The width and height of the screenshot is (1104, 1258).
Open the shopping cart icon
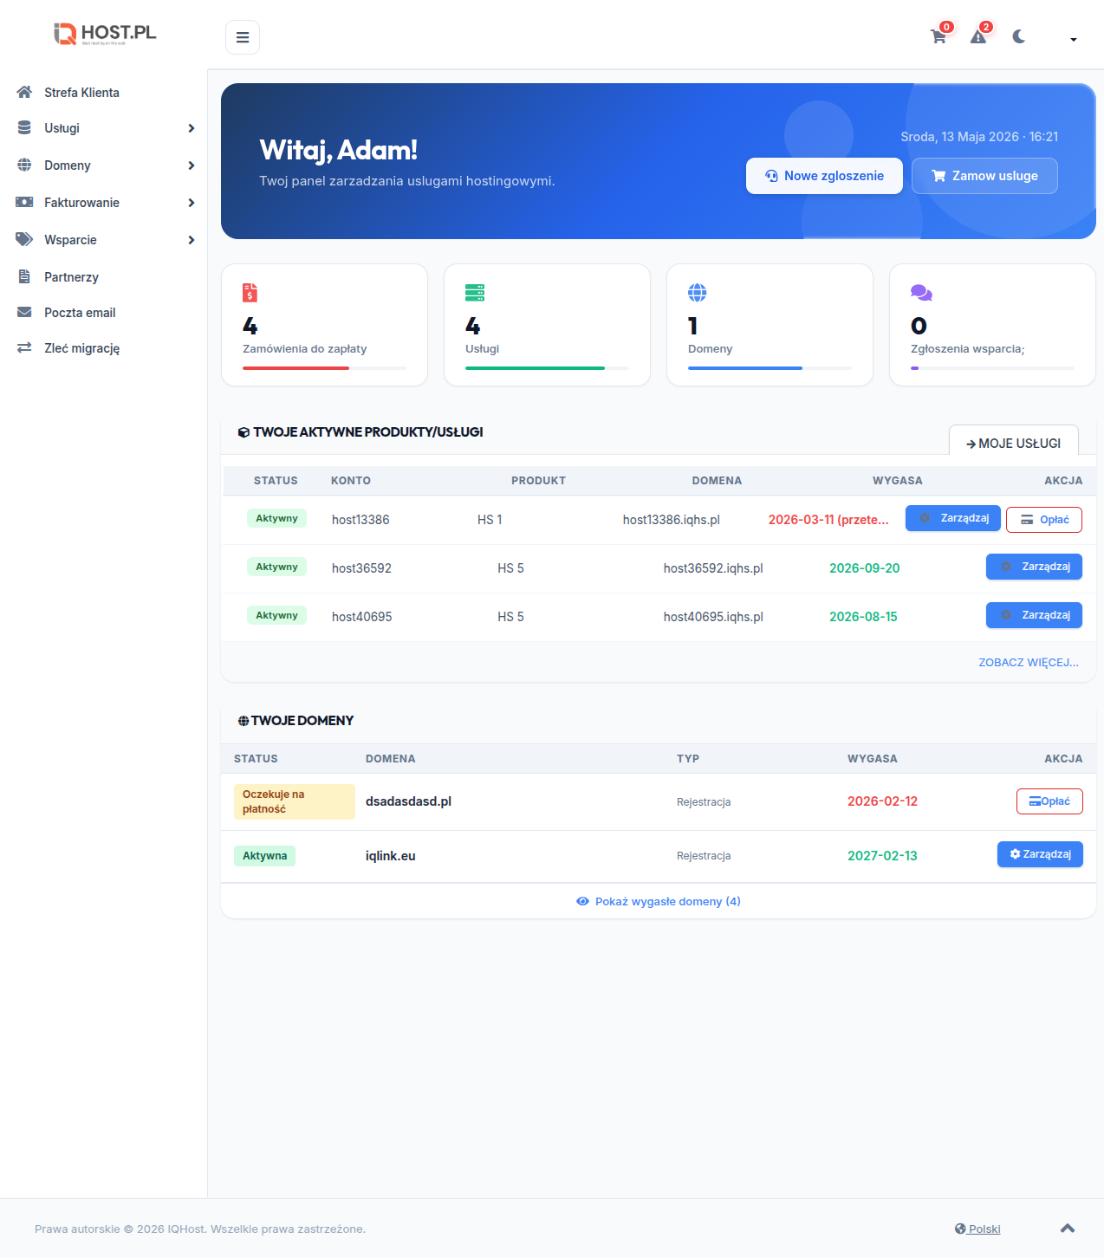[938, 36]
